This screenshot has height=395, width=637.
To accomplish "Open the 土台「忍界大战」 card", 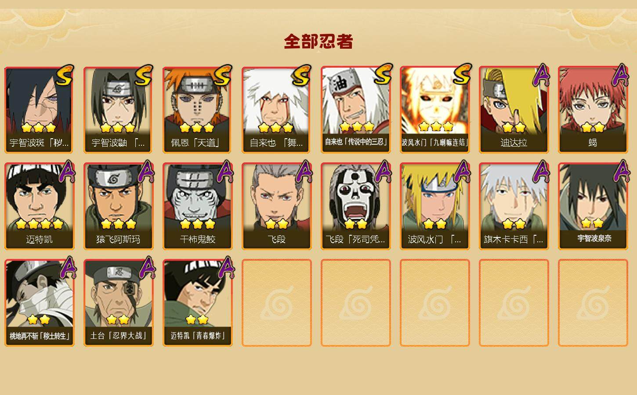I will [x=118, y=303].
